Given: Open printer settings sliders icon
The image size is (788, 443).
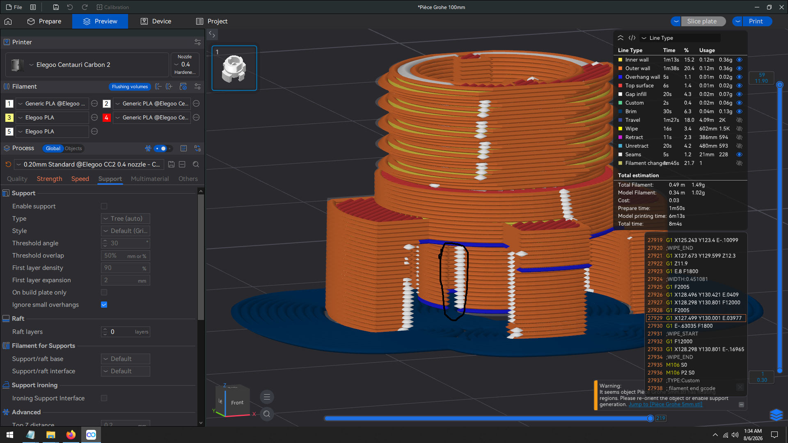Looking at the screenshot, I should click(197, 42).
